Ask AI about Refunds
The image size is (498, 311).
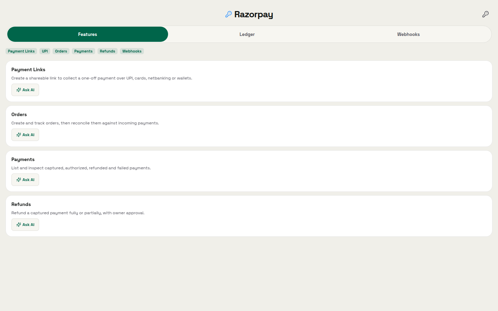pyautogui.click(x=25, y=225)
